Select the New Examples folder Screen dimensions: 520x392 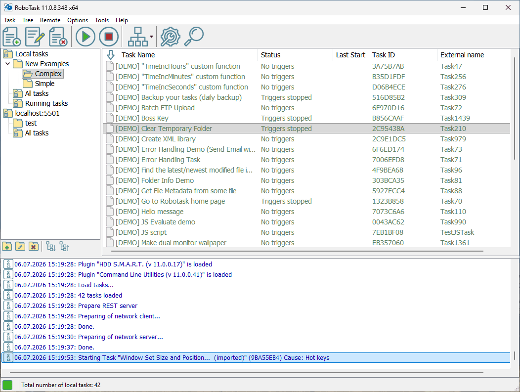click(47, 64)
